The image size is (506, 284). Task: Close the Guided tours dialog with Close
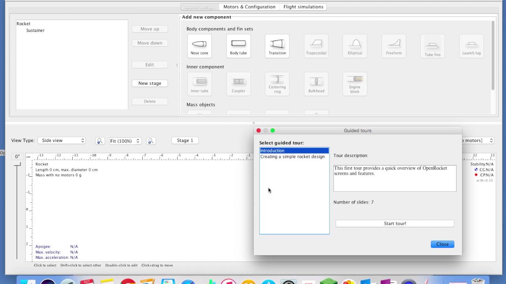click(442, 244)
